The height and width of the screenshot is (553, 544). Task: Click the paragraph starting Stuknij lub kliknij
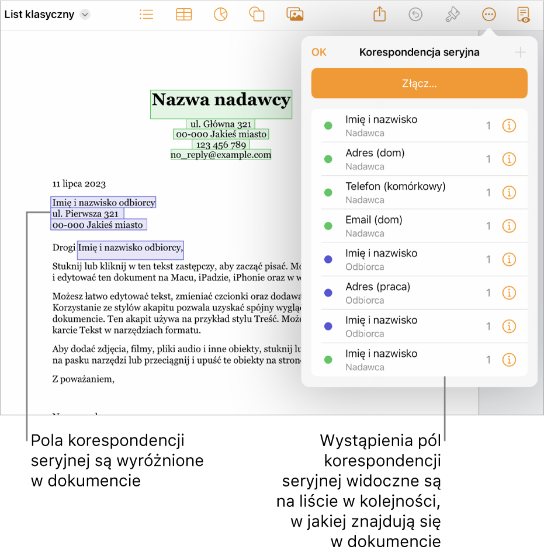tap(176, 272)
